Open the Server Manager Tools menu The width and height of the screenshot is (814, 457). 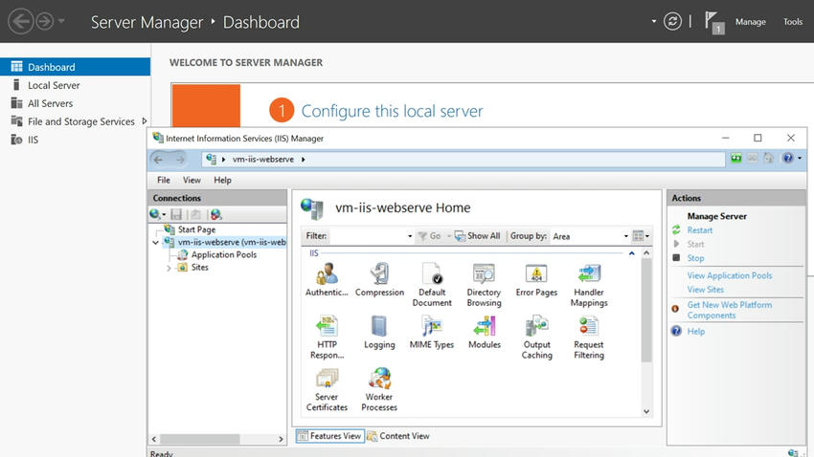pyautogui.click(x=793, y=22)
